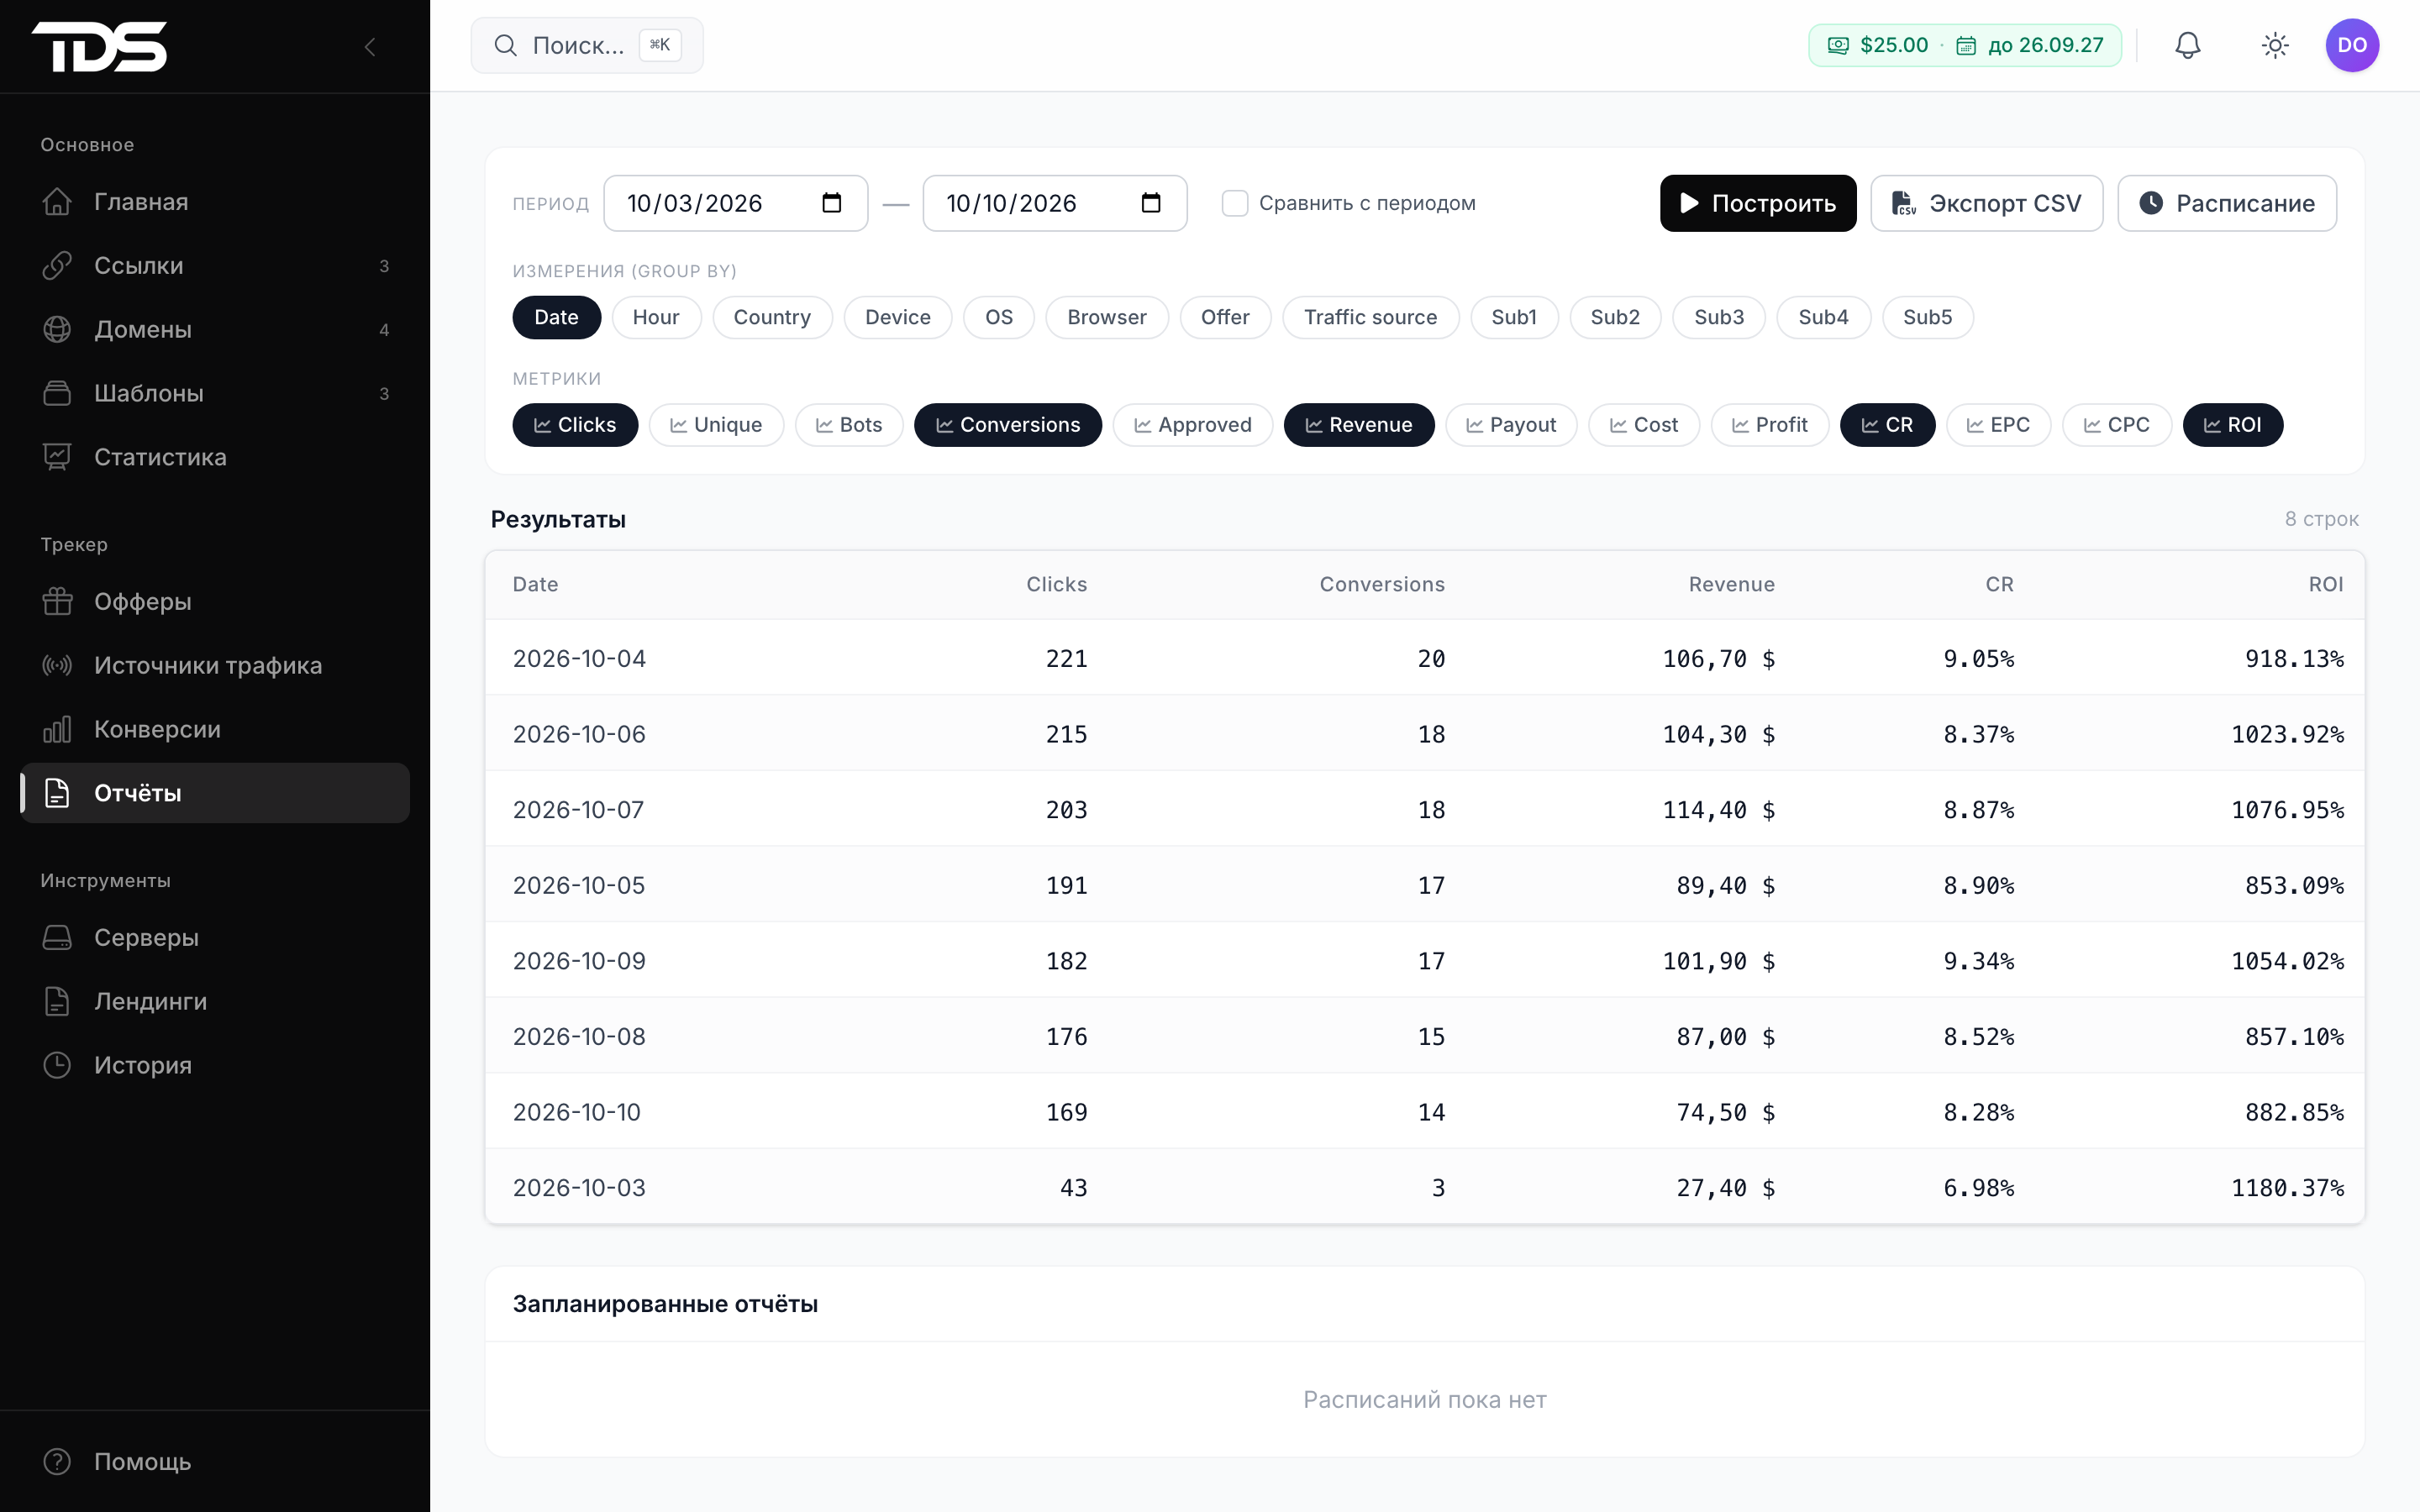Open Конверсии page

[215, 730]
